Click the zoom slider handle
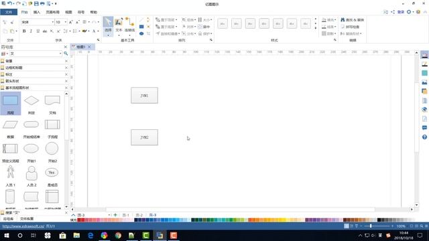 371,226
